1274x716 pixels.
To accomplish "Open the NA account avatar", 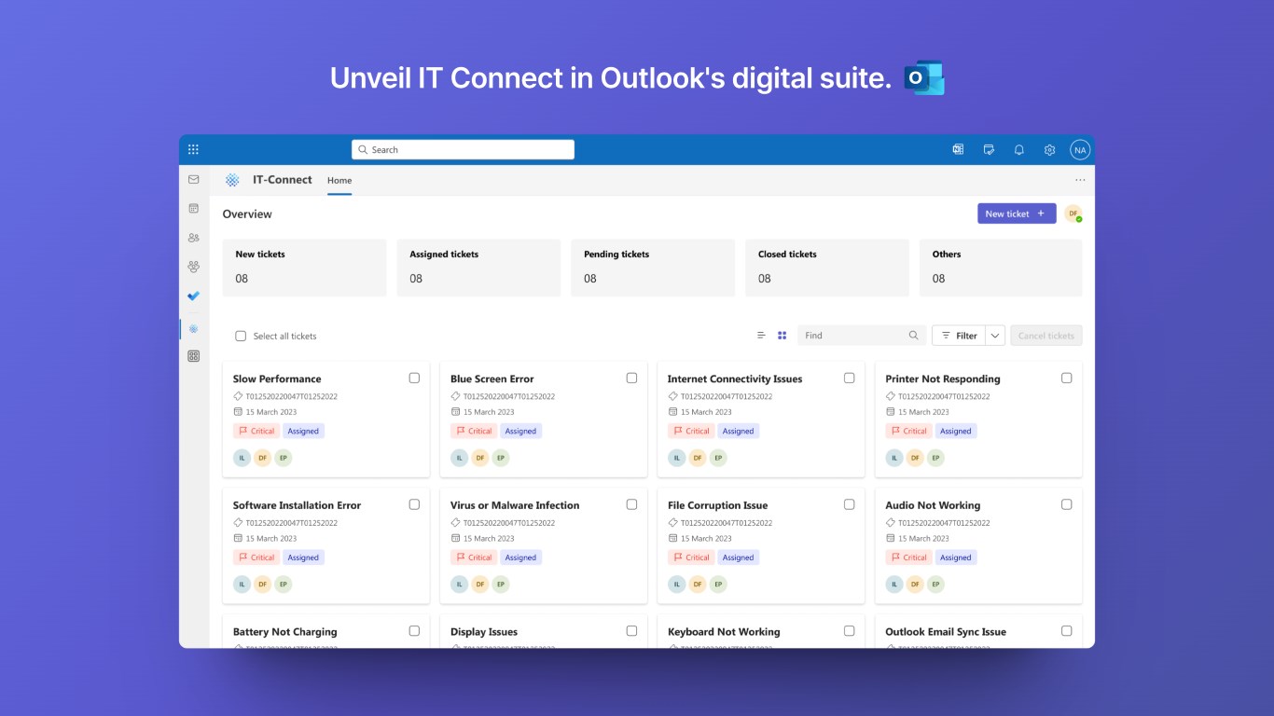I will point(1080,149).
